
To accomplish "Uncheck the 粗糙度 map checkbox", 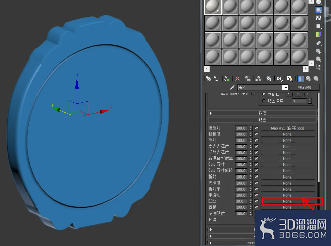I will [256, 134].
